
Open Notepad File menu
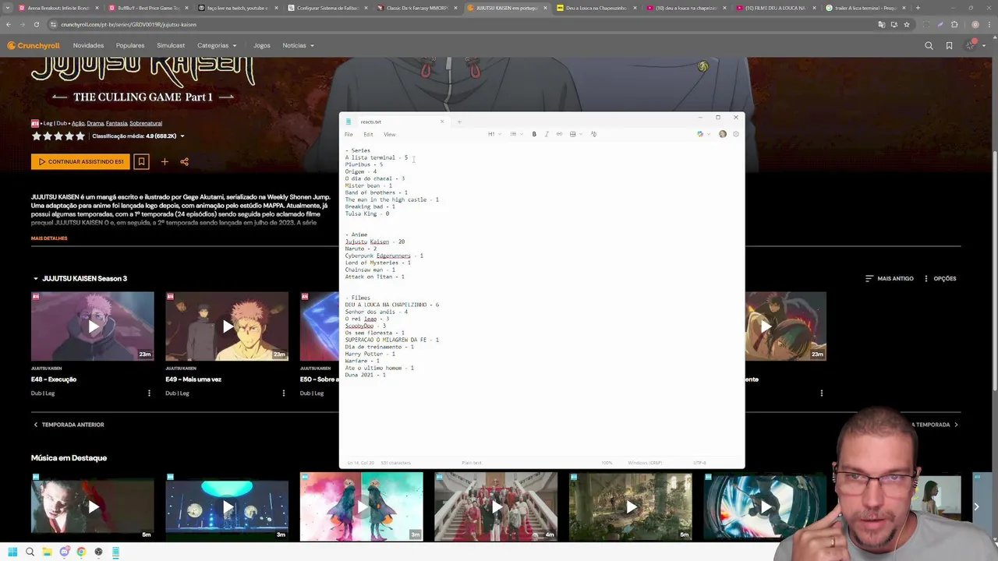point(349,134)
